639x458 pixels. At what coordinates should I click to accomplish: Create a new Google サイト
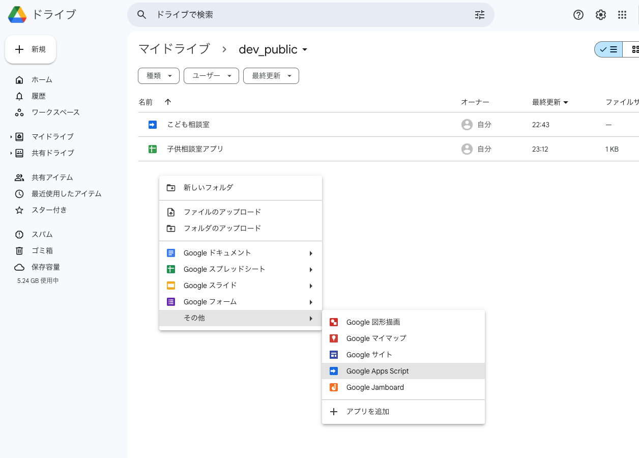pos(369,354)
